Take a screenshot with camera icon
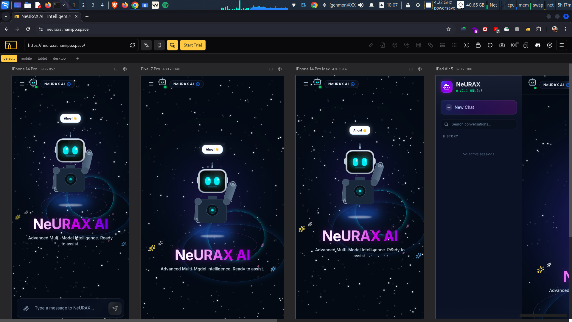 click(x=502, y=45)
